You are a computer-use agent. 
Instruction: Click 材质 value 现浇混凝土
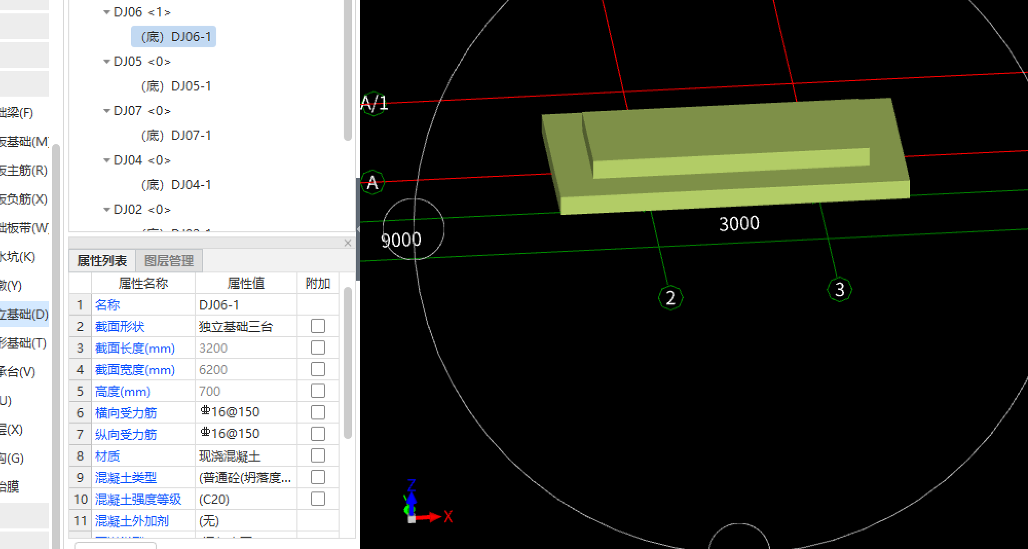pyautogui.click(x=246, y=456)
